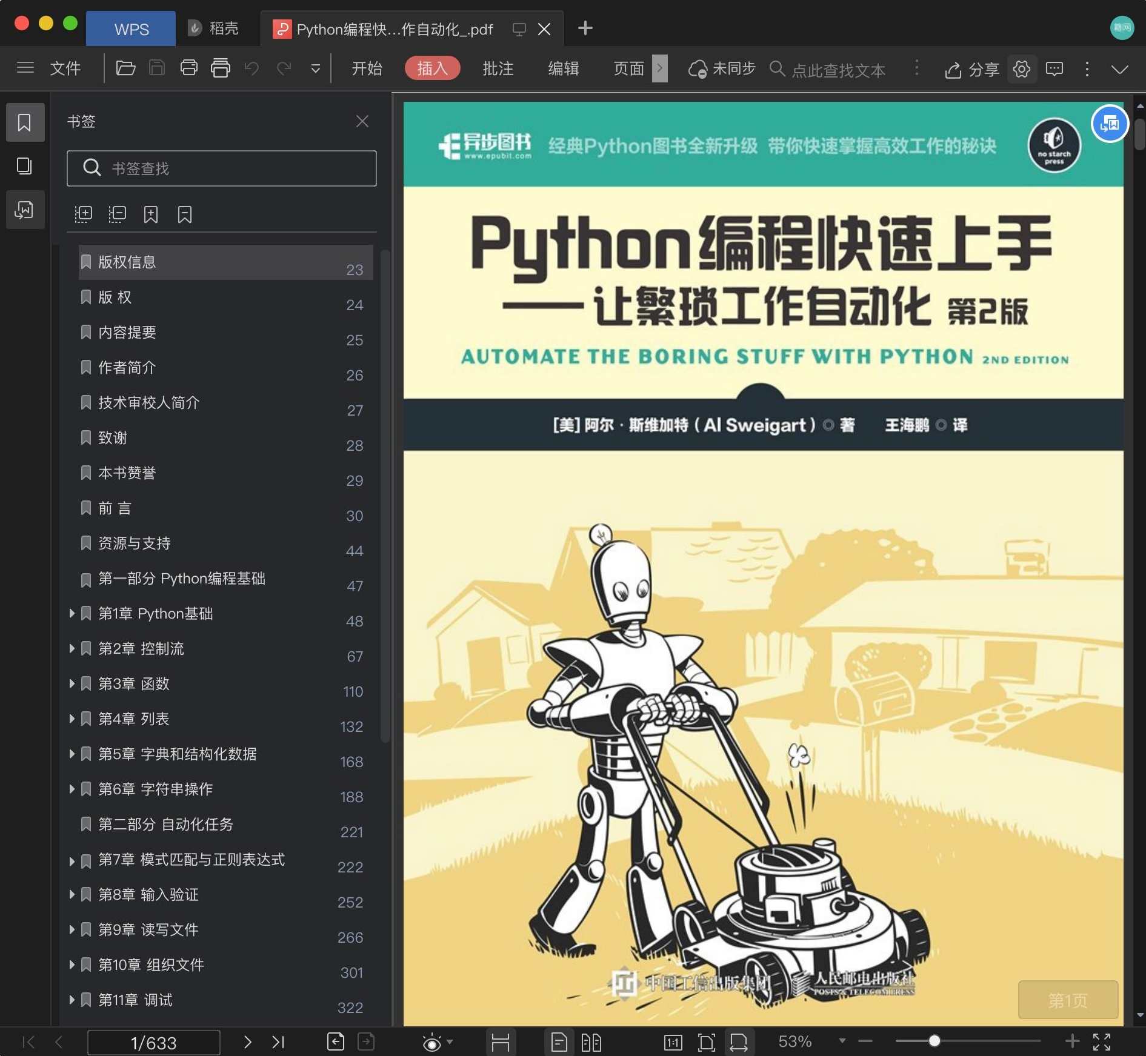Open a file using the folder icon
The width and height of the screenshot is (1146, 1056).
click(125, 67)
